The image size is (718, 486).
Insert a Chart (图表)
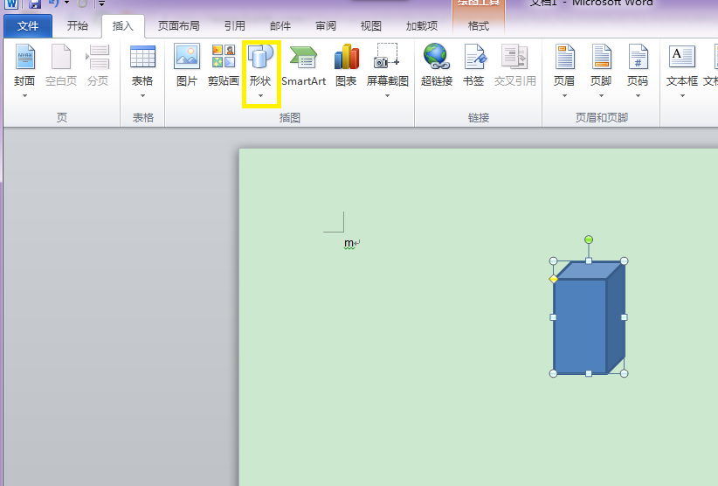coord(346,66)
